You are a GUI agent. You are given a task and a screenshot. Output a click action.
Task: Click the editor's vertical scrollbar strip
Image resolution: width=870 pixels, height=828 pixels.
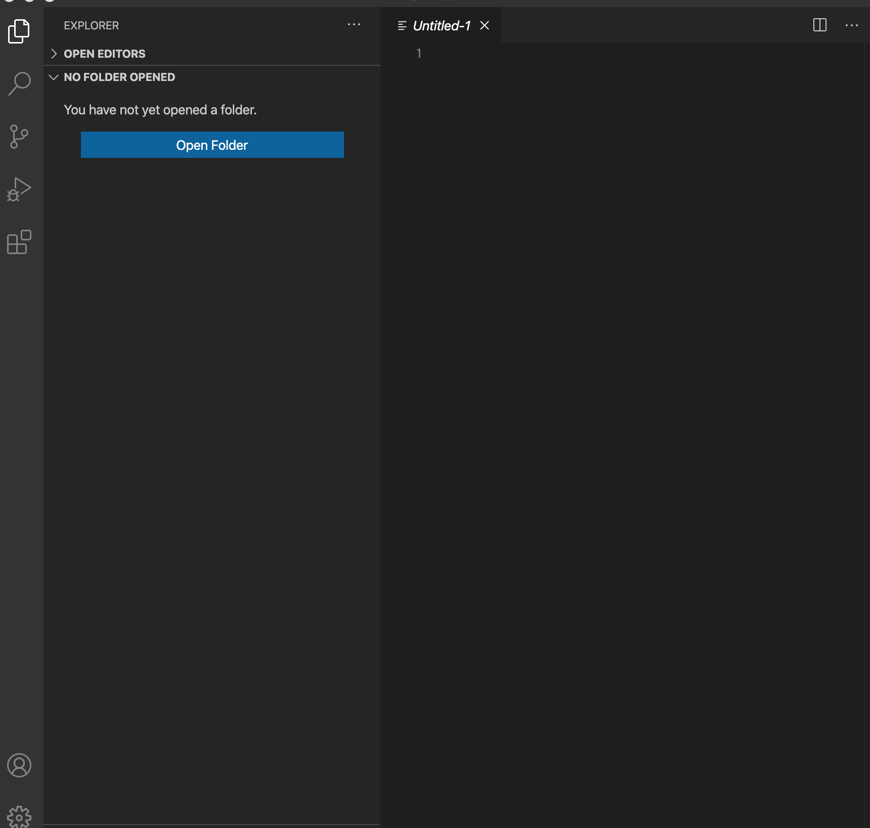tap(866, 405)
